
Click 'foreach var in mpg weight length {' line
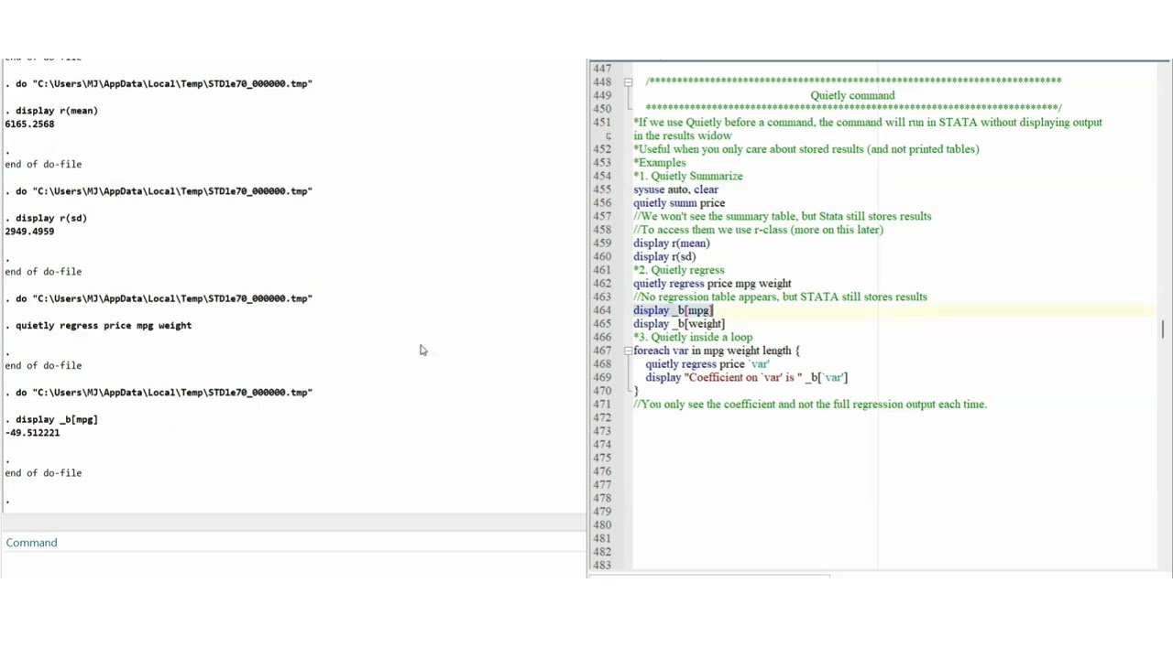point(717,351)
